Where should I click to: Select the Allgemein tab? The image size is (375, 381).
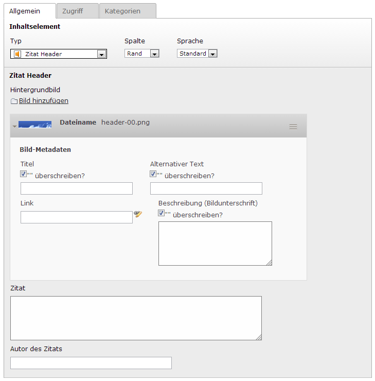(x=25, y=11)
